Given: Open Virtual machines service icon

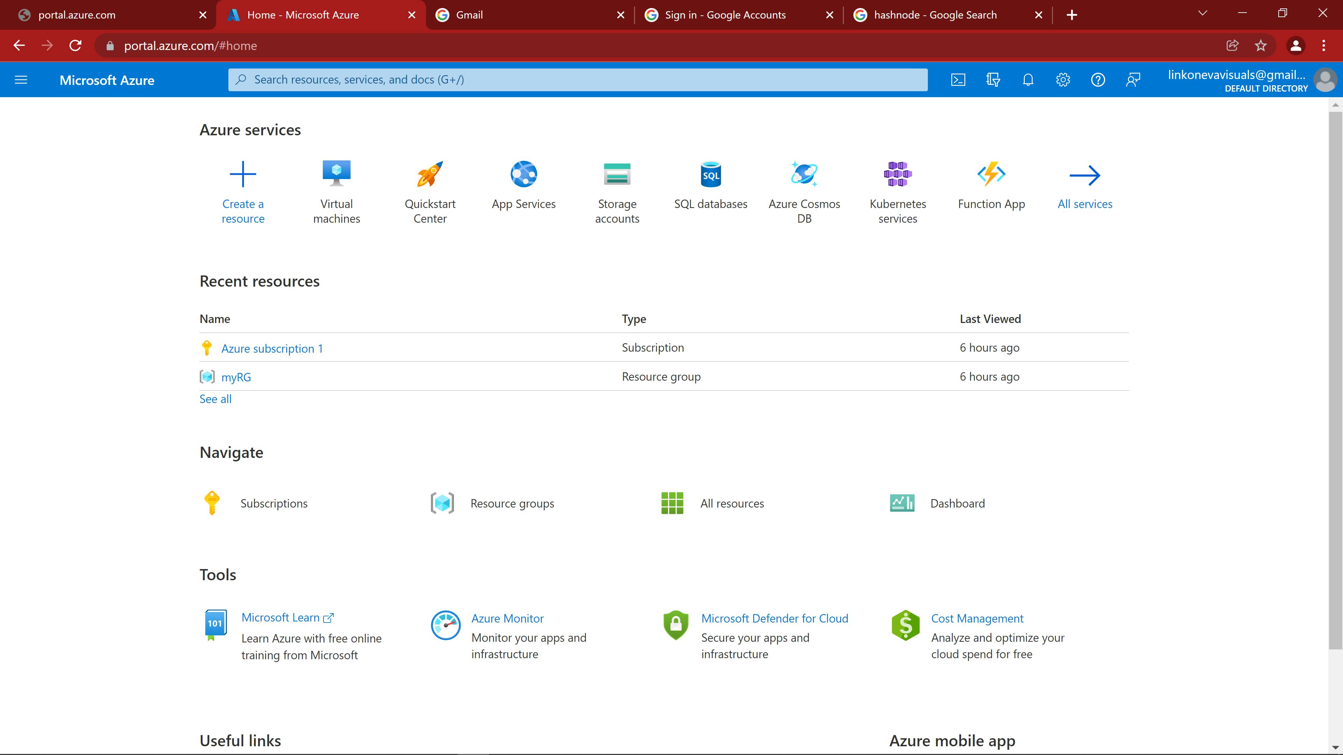Looking at the screenshot, I should 337,173.
